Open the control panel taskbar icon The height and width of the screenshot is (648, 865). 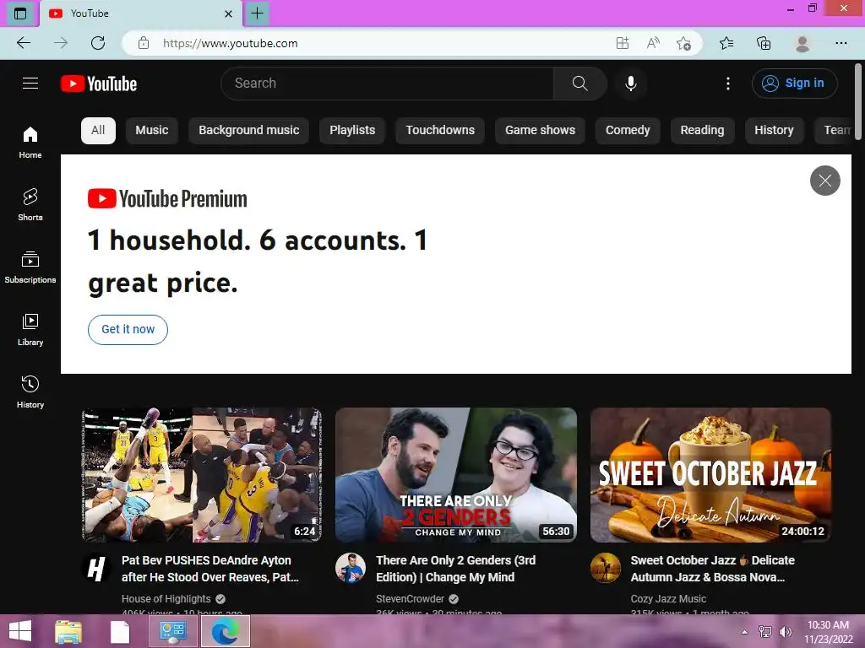[172, 631]
